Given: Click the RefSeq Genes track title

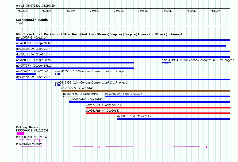Looking at the screenshot, I should [27, 127].
